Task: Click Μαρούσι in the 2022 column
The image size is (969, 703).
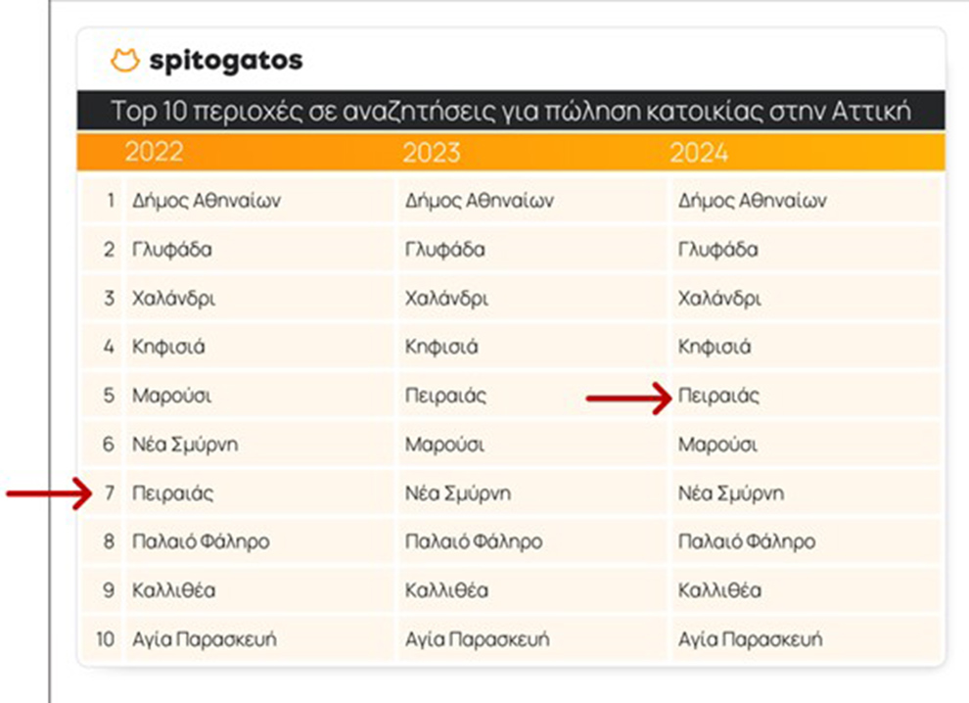Action: coord(171,397)
